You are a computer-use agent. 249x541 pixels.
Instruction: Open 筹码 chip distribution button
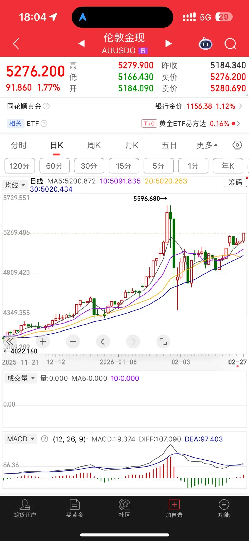point(235,182)
